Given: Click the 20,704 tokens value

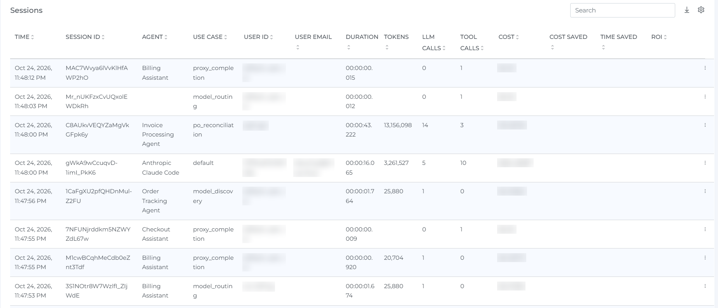Looking at the screenshot, I should 394,258.
